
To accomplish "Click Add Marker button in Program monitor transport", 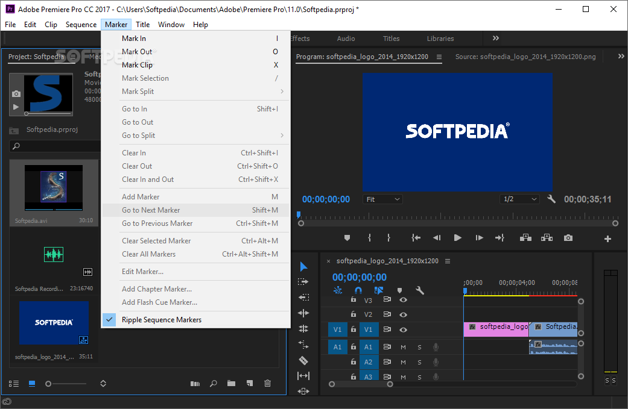I will [347, 238].
